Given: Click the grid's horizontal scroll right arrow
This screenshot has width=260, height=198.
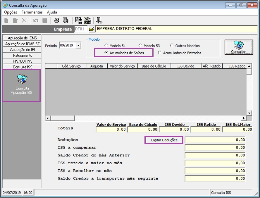Looking at the screenshot, I should (244, 118).
